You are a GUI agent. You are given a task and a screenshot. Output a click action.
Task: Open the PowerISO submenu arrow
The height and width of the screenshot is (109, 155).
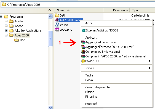(x=150, y=61)
